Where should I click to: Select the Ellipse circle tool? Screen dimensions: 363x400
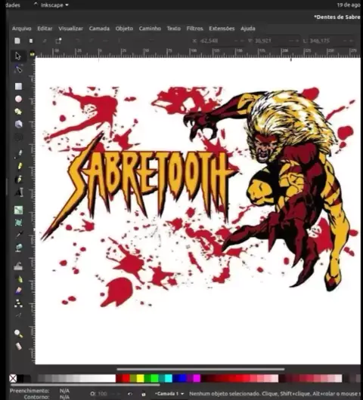(18, 99)
